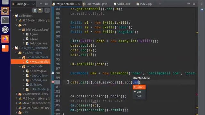Open the Settings gear dock icon

tap(5, 30)
